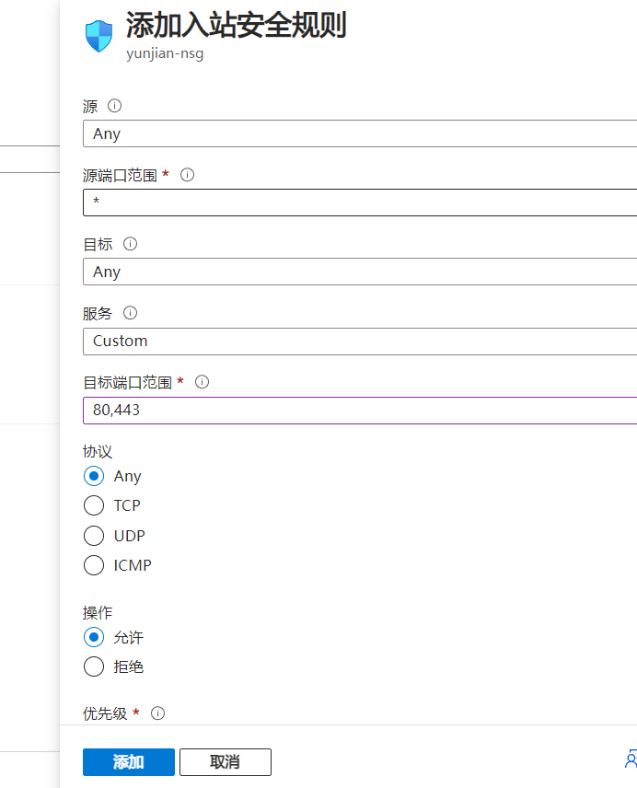Screen dimensions: 637x788
Task: Select TCP as the protocol
Action: click(x=94, y=505)
